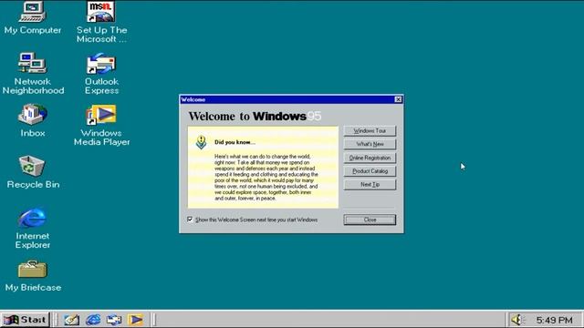Select the Network Neighborhood icon
The width and height of the screenshot is (584, 328).
(x=33, y=73)
